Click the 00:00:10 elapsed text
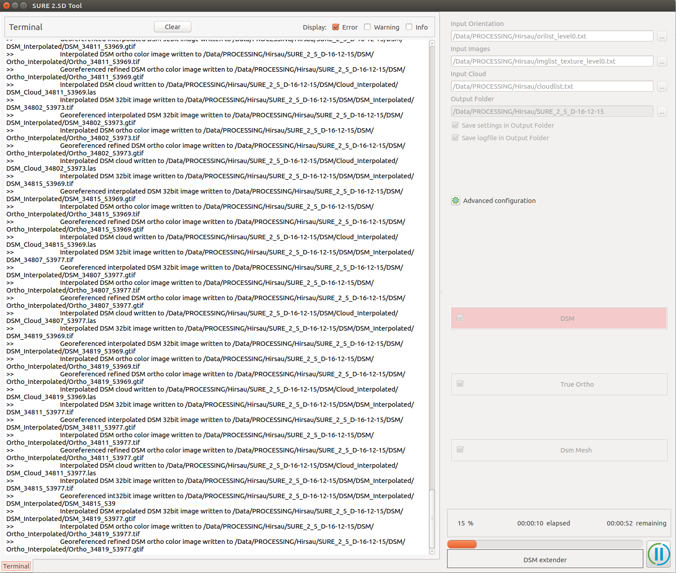 543,523
